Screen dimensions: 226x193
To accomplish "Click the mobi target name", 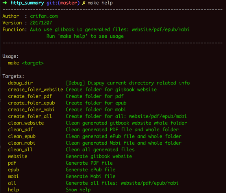I will pyautogui.click(x=13, y=176).
